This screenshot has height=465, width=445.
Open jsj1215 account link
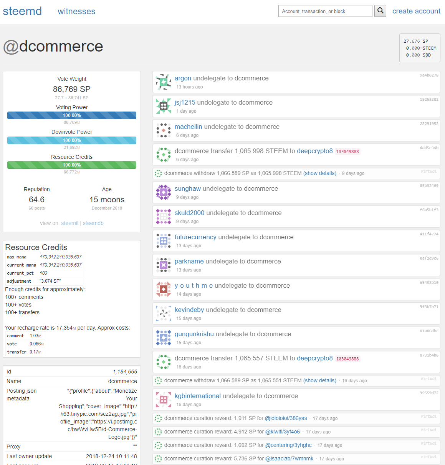point(185,103)
